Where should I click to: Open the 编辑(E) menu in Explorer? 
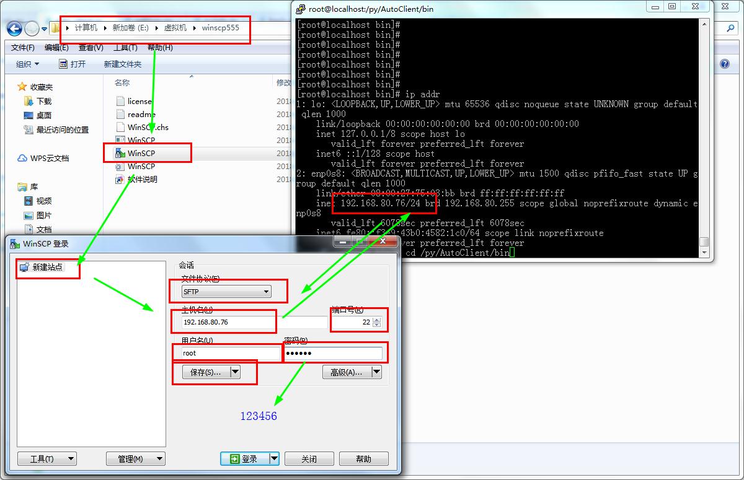pos(56,48)
